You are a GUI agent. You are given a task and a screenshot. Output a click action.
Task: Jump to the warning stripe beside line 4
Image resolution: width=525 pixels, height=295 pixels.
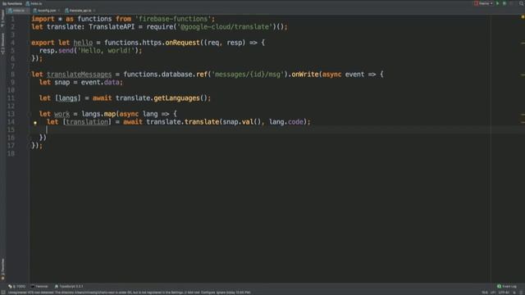(x=523, y=43)
